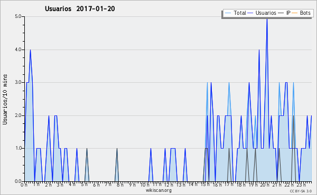Click the '12 h' x-axis label
This screenshot has height=195, width=317.
(169, 184)
